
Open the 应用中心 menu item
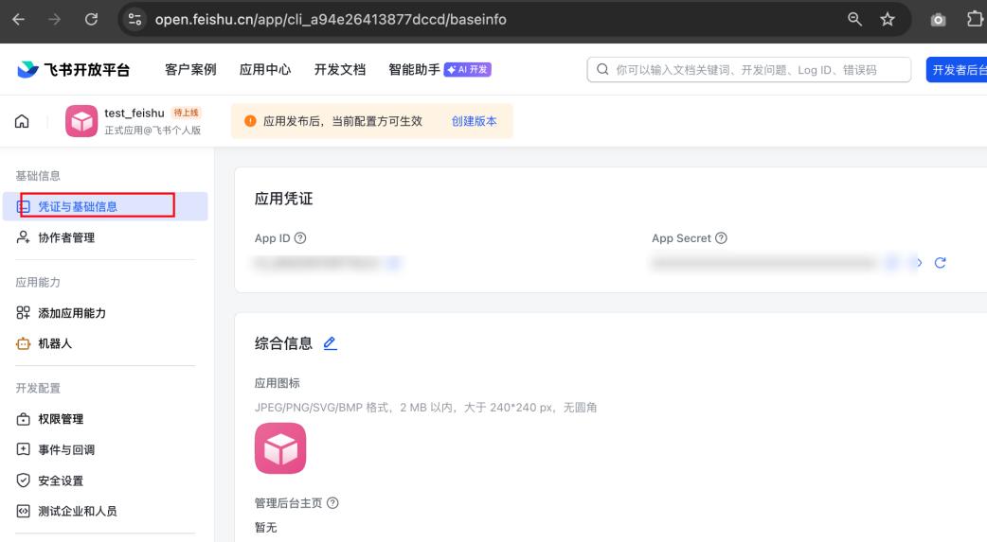pos(265,69)
